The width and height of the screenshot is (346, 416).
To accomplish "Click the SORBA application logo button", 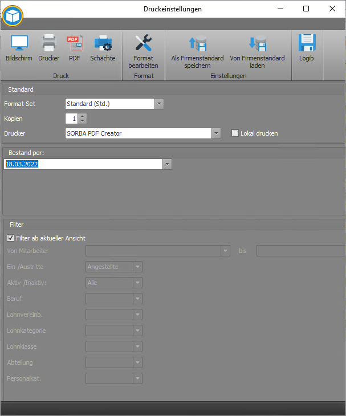I will (12, 15).
